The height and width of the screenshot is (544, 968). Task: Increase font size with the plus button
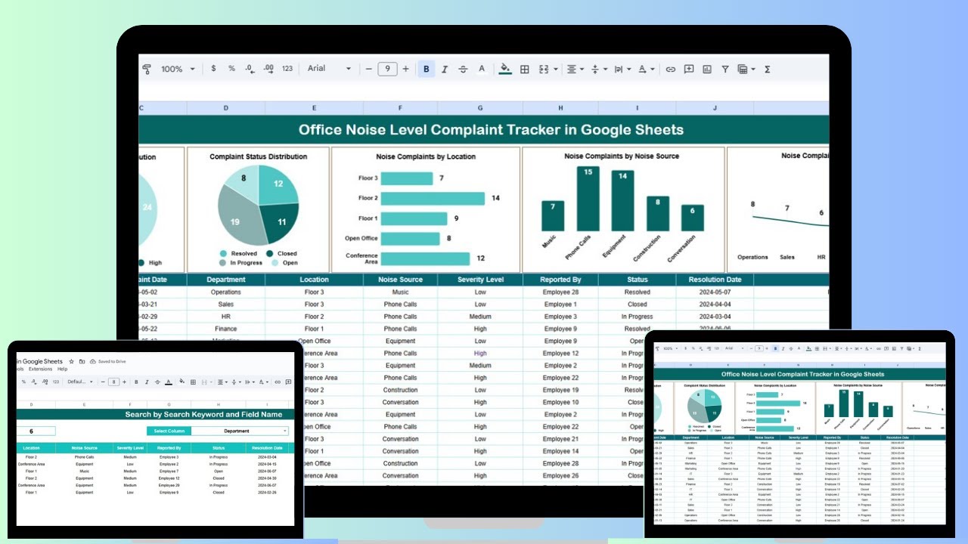click(406, 69)
